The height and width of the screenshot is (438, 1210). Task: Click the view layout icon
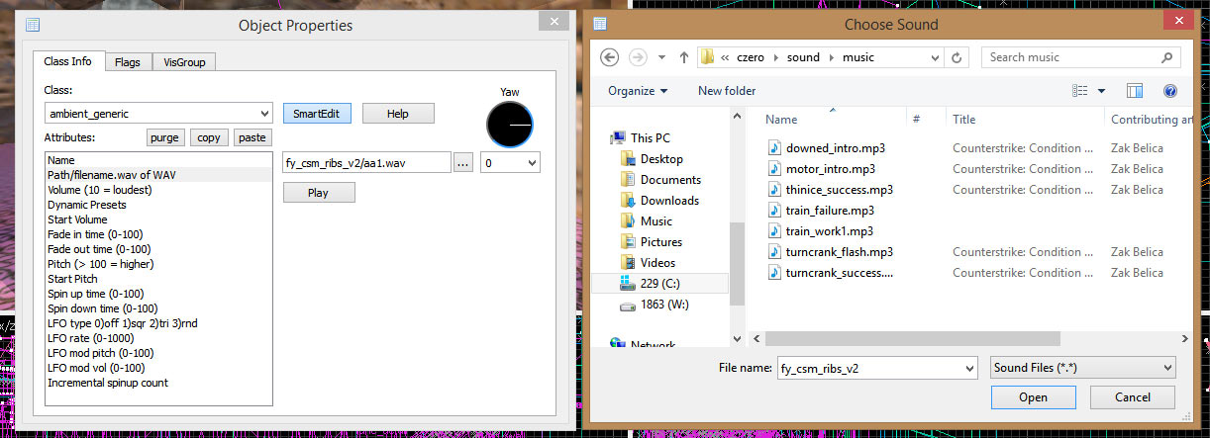coord(1081,91)
